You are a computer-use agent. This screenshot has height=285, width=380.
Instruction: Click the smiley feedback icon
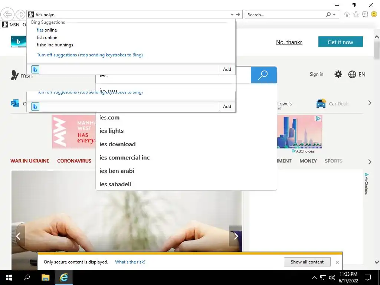click(374, 14)
